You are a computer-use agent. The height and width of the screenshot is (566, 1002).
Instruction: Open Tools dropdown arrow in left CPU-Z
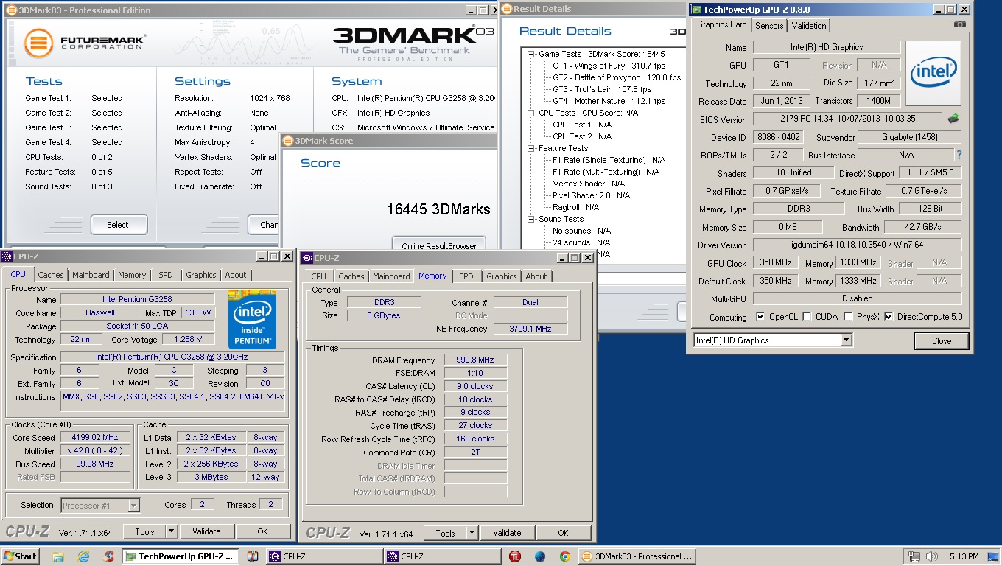point(171,531)
